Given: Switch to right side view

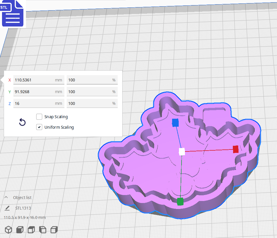Looking at the screenshot, I should pos(54,230).
